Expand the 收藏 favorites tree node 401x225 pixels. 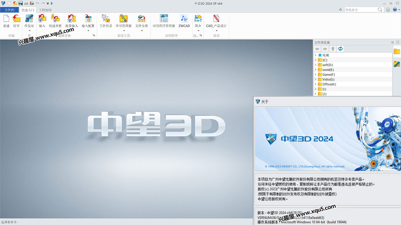(315, 55)
